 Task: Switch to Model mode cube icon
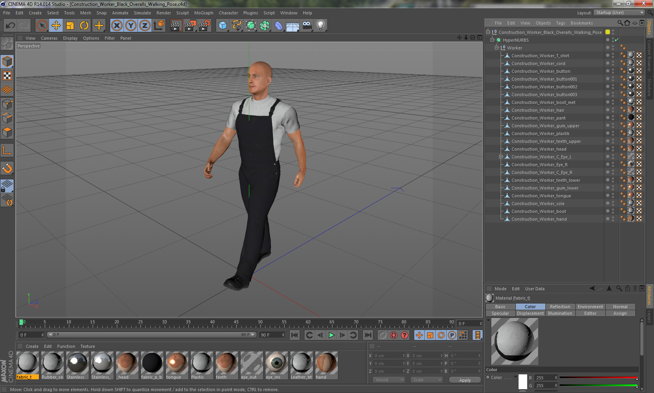pyautogui.click(x=7, y=61)
